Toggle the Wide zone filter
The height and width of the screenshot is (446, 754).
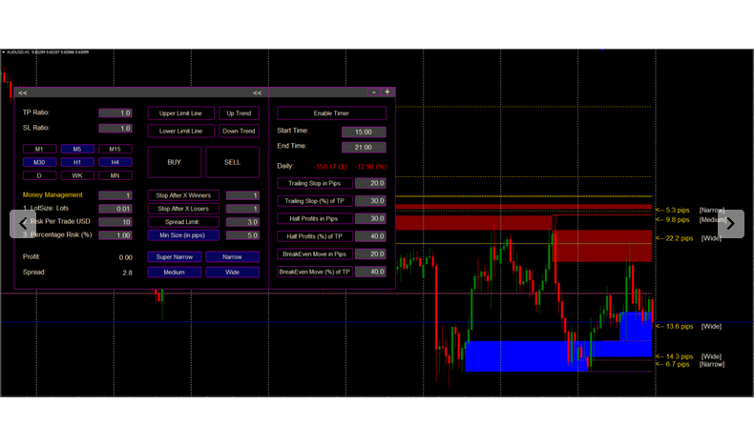point(233,273)
